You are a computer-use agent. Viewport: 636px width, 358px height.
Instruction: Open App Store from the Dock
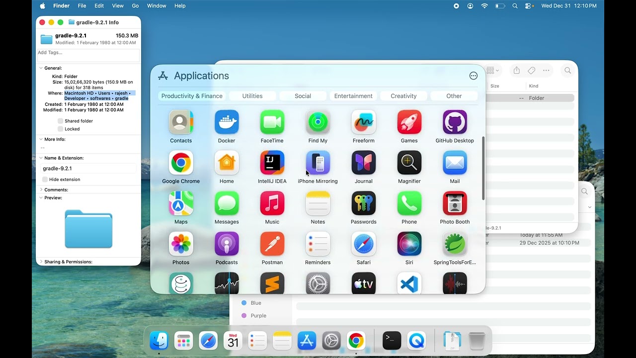tap(307, 341)
